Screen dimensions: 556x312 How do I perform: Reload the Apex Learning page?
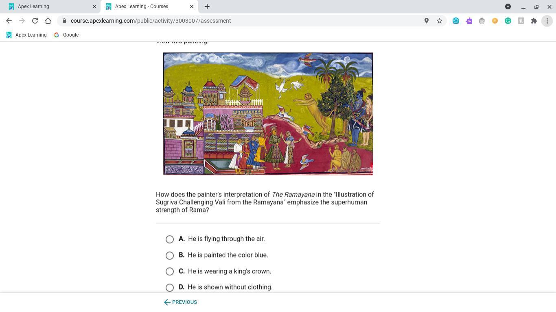35,21
